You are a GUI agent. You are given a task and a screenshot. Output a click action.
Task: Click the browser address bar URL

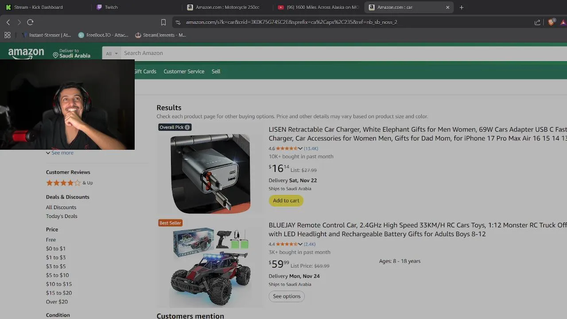(x=291, y=22)
